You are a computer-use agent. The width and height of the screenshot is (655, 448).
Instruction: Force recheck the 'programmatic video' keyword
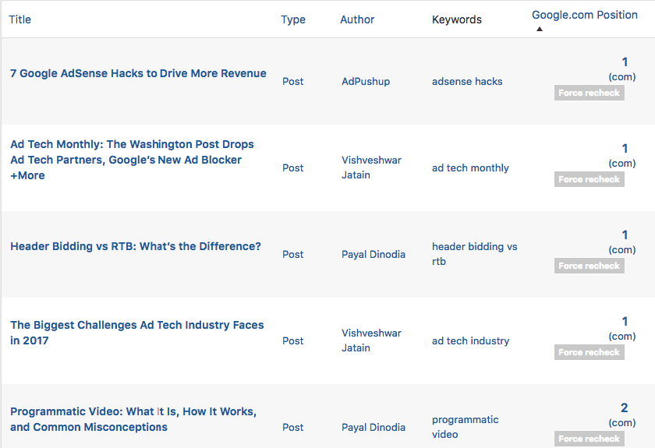(589, 439)
